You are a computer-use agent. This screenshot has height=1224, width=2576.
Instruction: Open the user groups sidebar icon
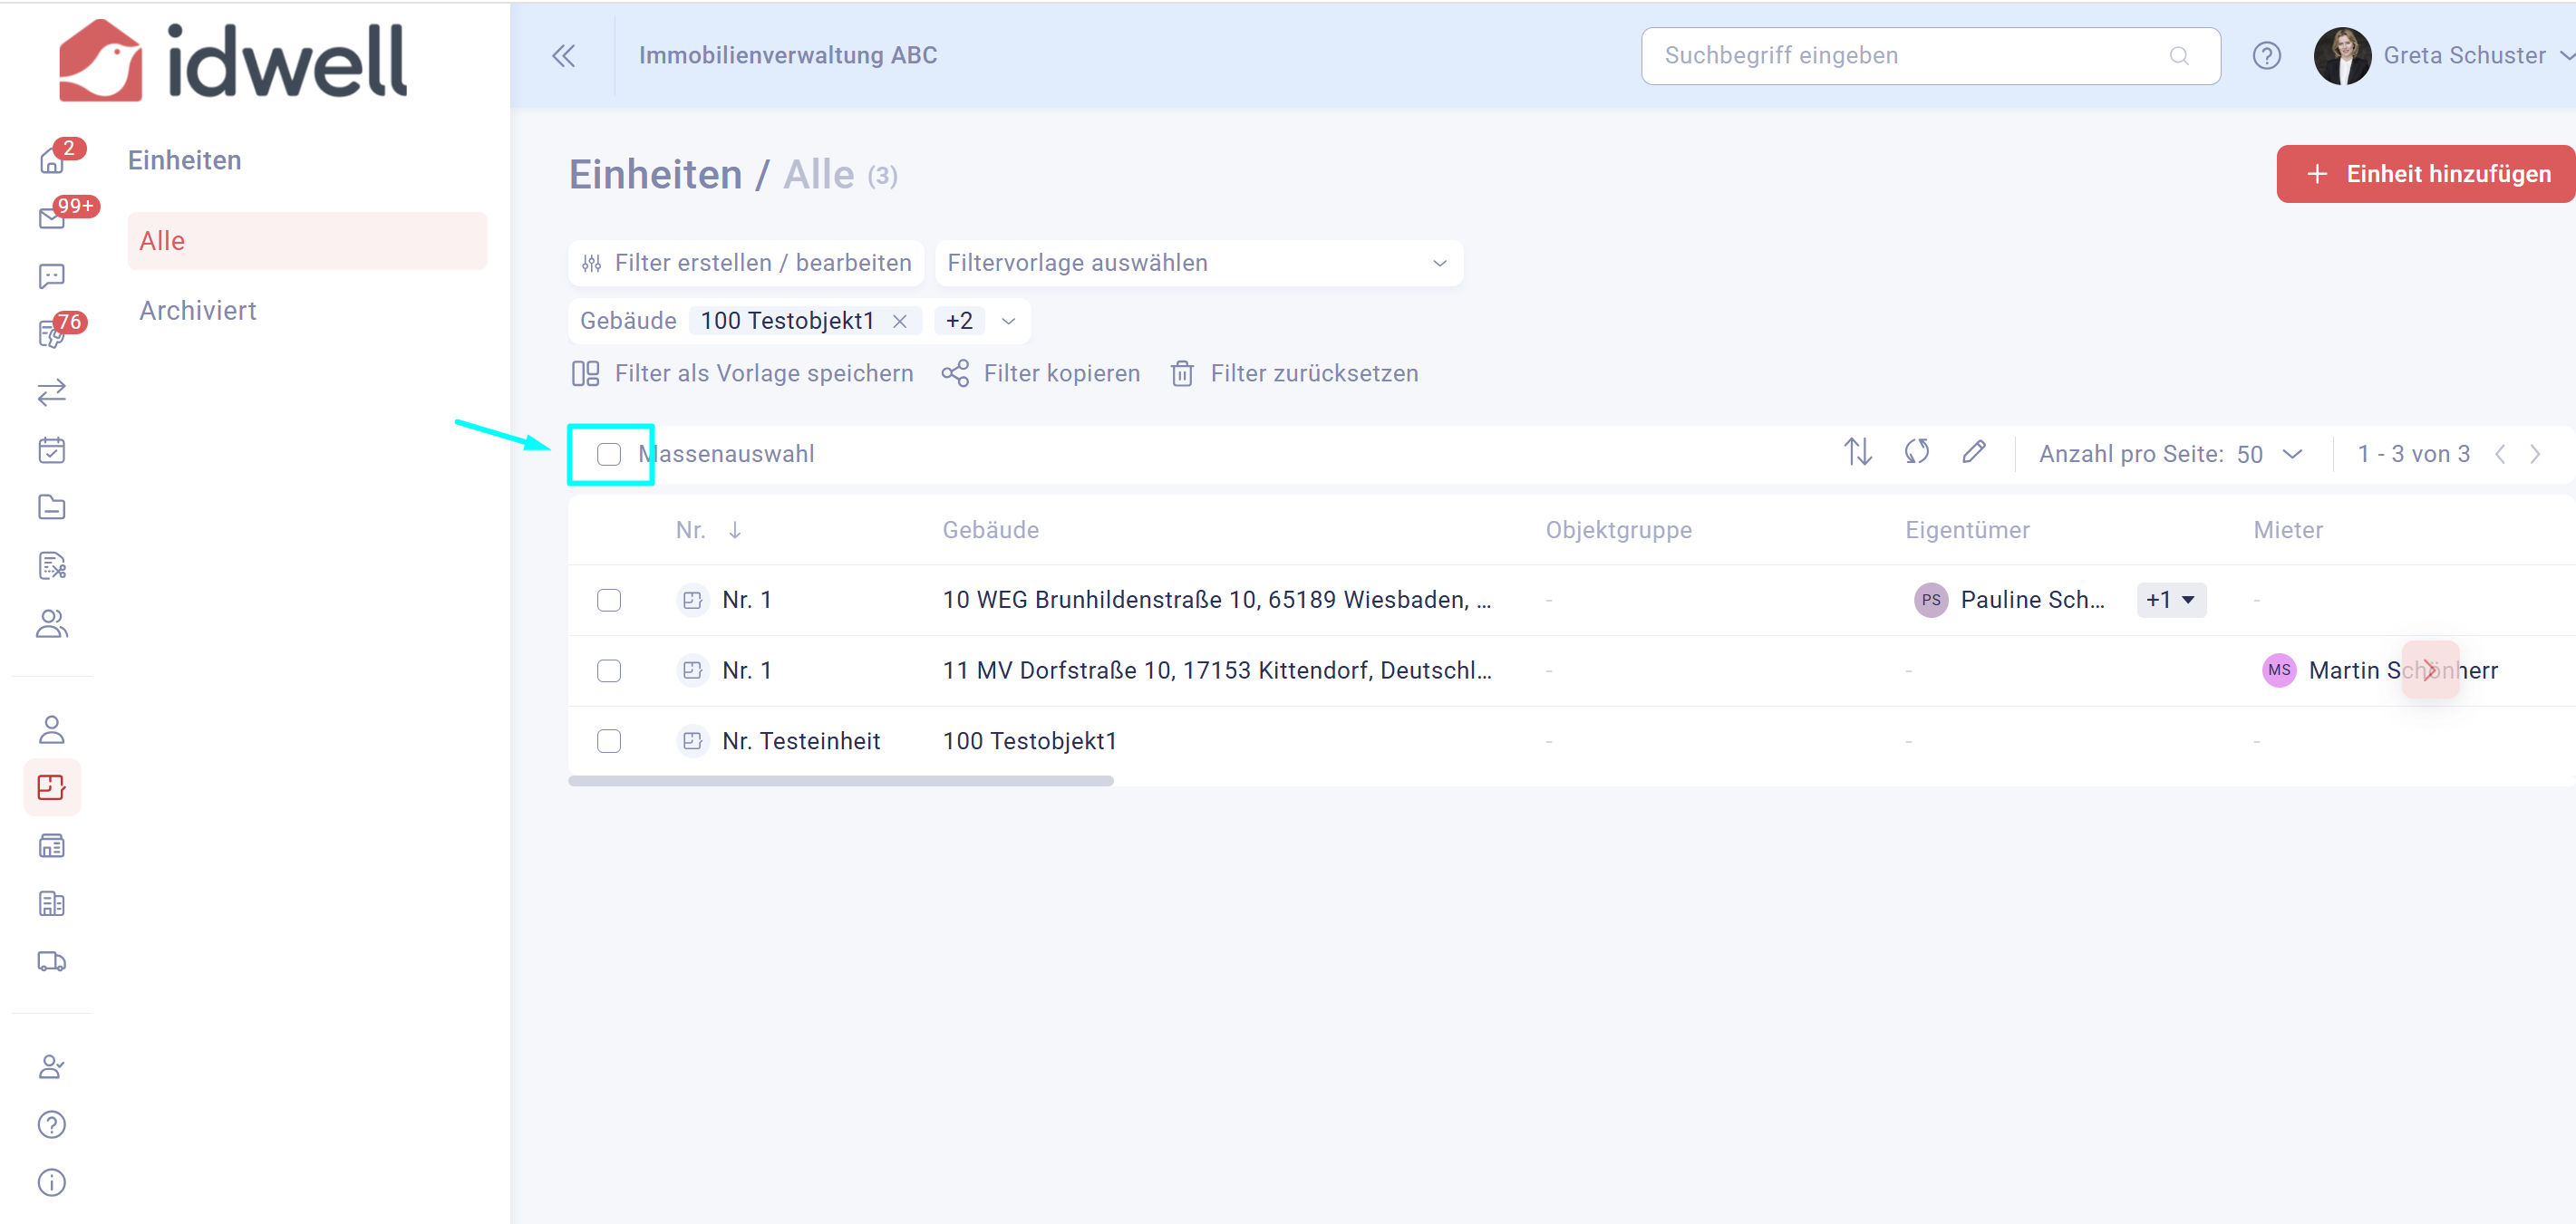[x=52, y=623]
